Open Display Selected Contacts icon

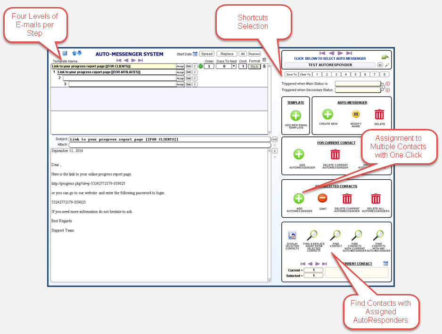pos(292,236)
